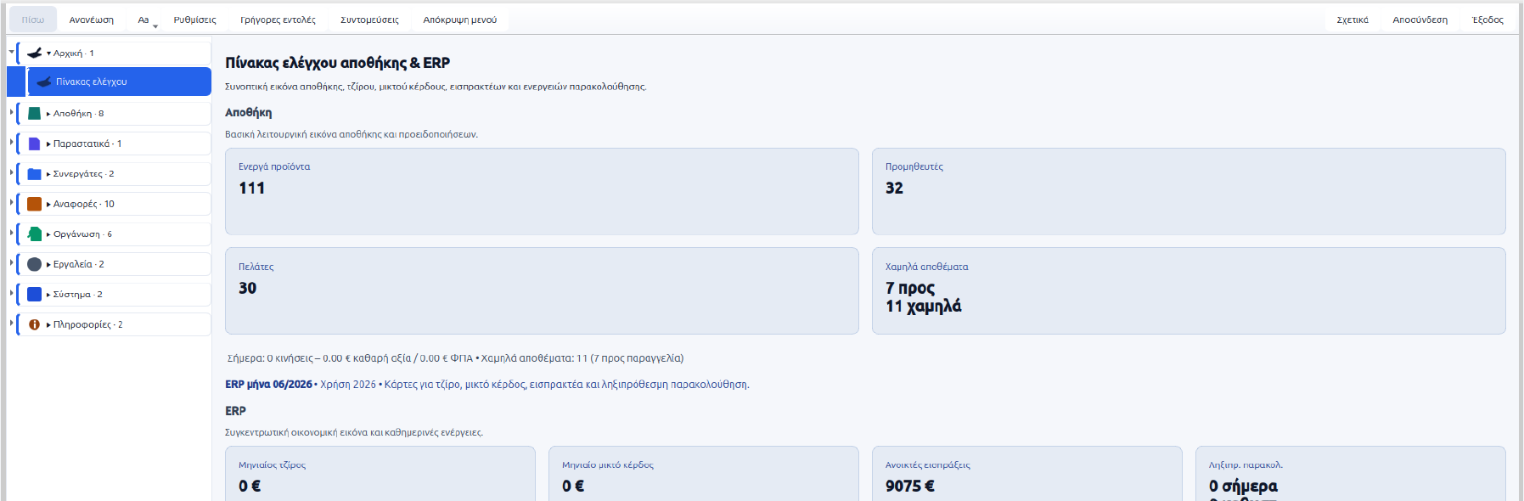Click the purple Παραστατικά document icon
This screenshot has height=501, width=1524.
point(35,144)
